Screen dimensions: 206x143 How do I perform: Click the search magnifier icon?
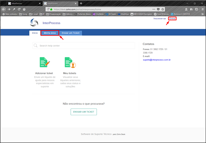pos(36,46)
